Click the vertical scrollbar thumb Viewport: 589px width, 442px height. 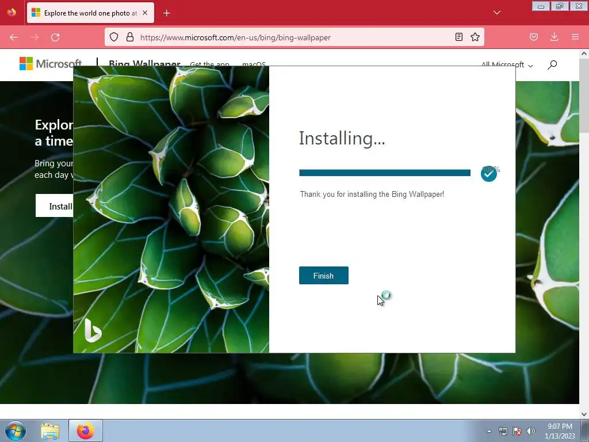click(584, 95)
